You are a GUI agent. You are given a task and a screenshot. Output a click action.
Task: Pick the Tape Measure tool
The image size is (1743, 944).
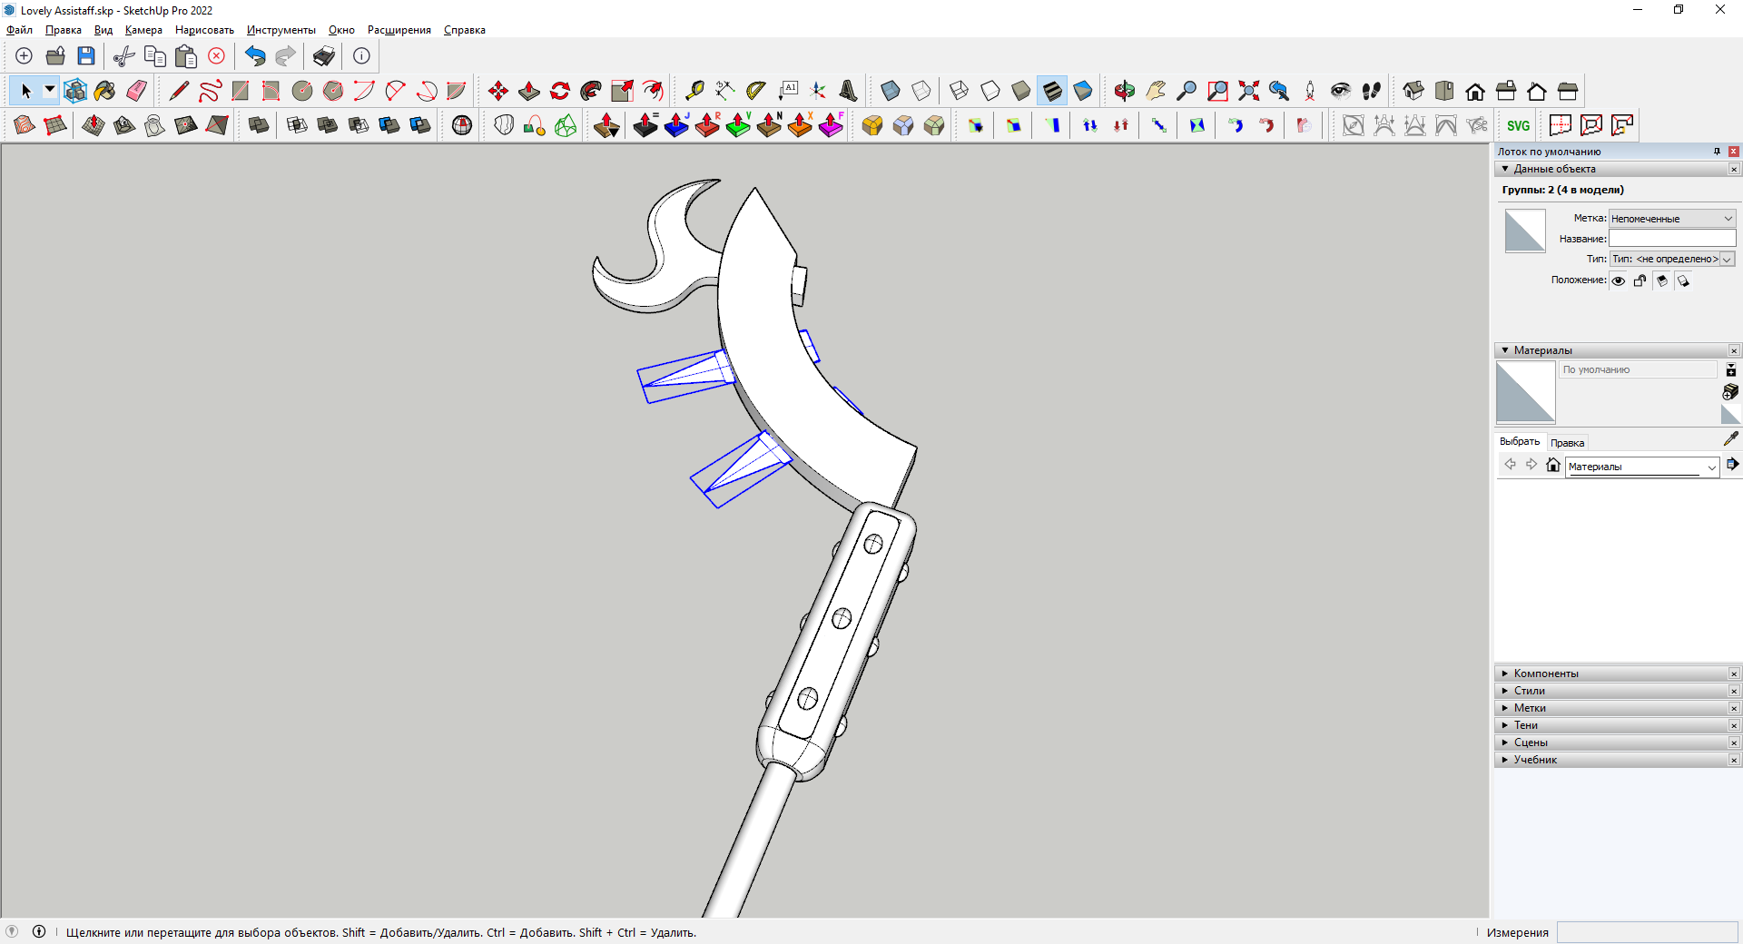[x=694, y=91]
